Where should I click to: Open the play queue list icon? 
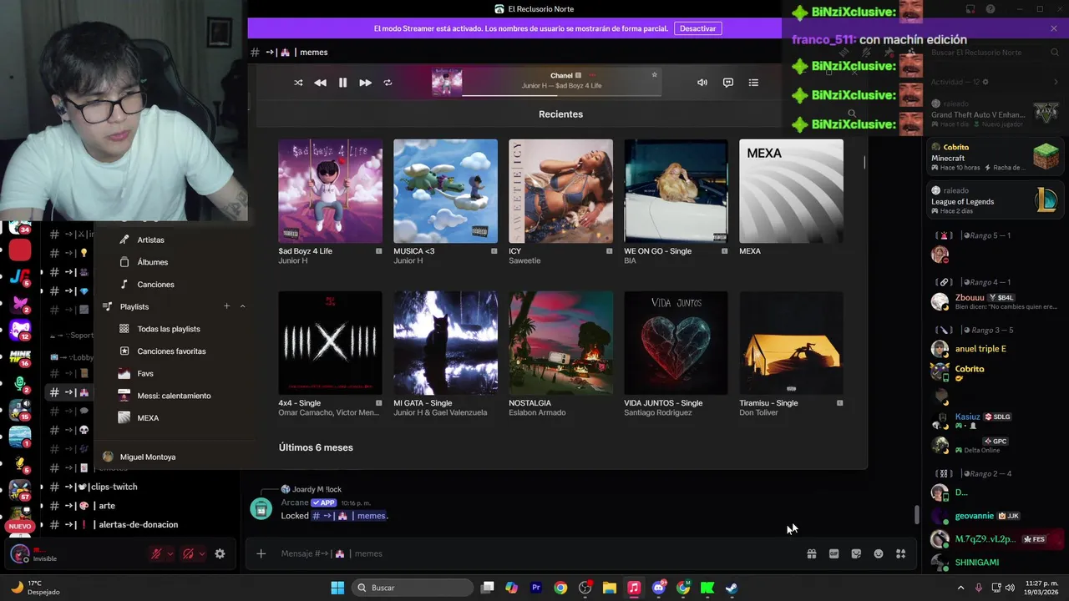tap(753, 83)
